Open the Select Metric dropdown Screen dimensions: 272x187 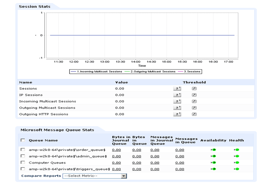pyautogui.click(x=95, y=176)
